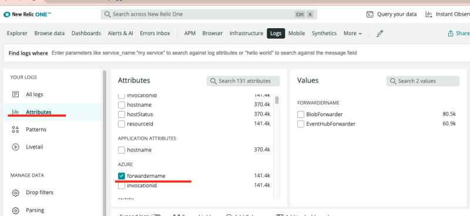Check invocationid under Azure
Viewport: 470px width, 216px height.
122,185
